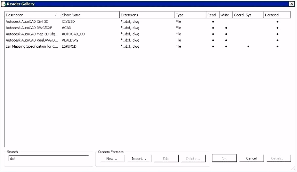Click the File type cell of the ACAD row
The height and width of the screenshot is (172, 297).
click(178, 28)
